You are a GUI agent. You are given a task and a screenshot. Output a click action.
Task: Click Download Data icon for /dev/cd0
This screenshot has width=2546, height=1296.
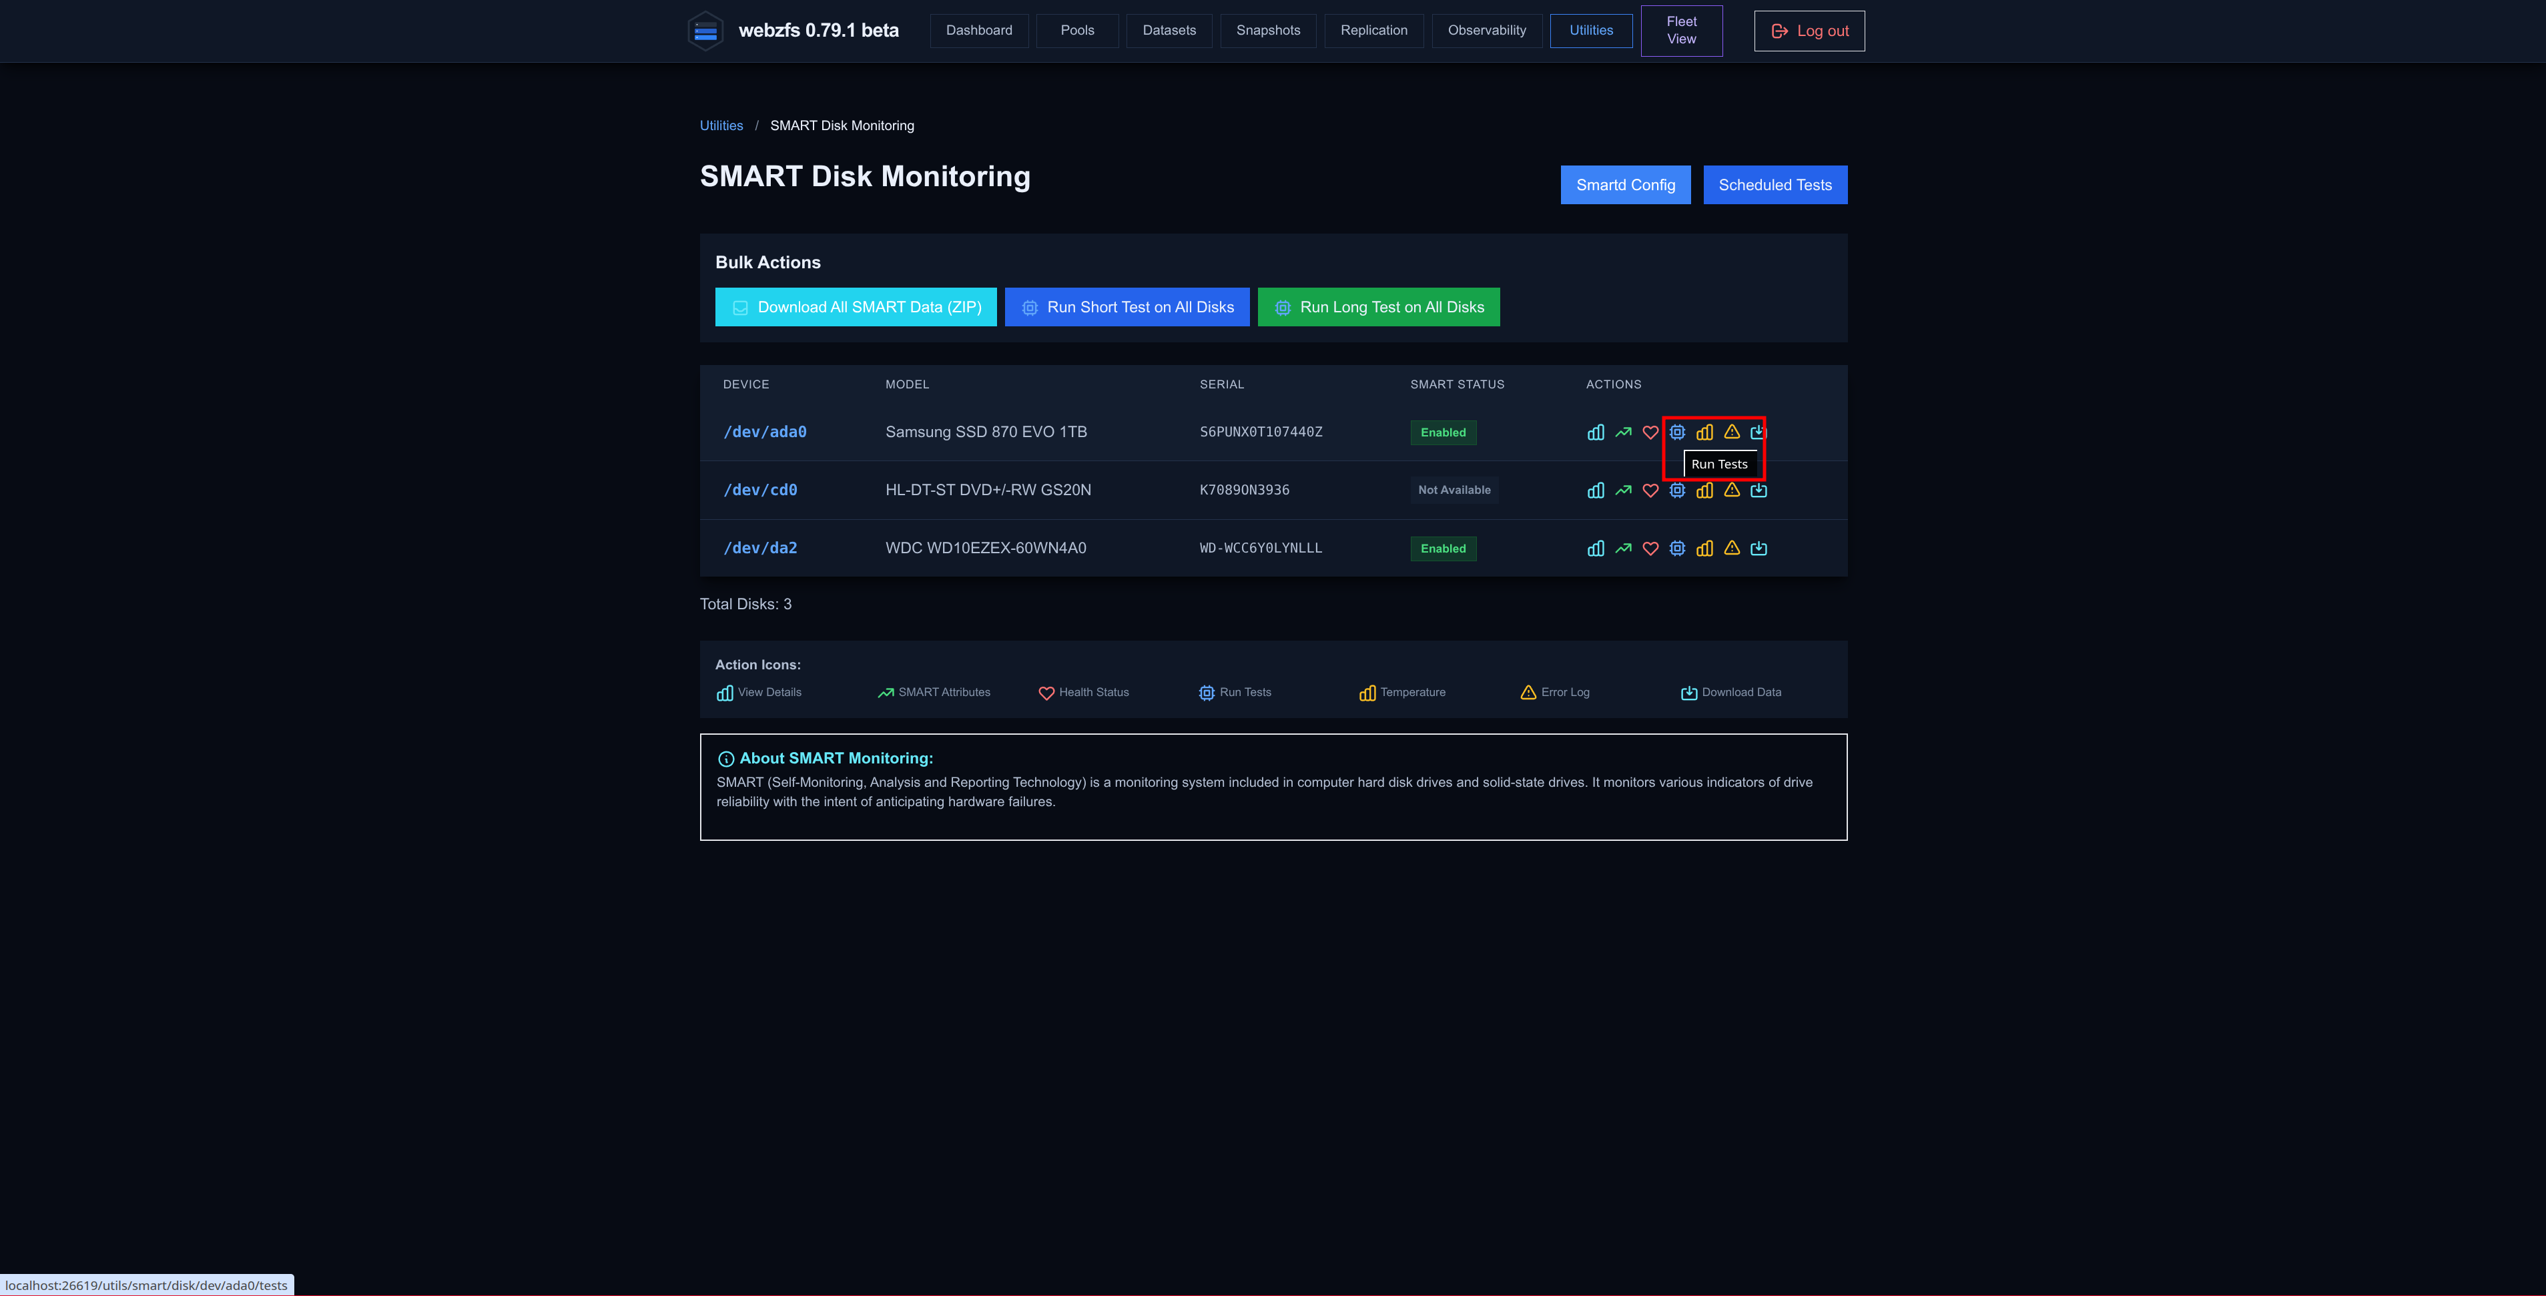(x=1759, y=491)
